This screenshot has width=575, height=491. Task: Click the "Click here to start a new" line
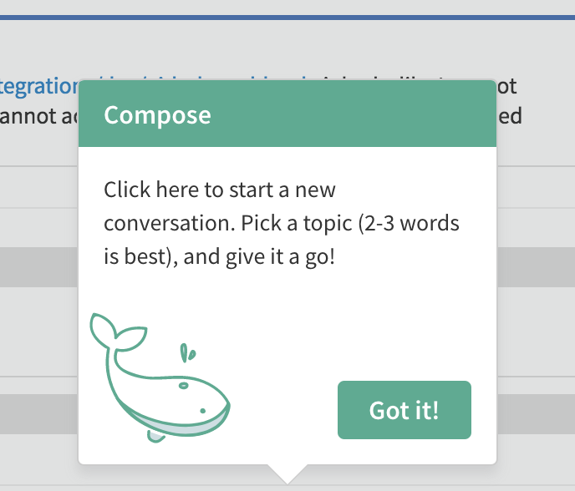coord(219,190)
